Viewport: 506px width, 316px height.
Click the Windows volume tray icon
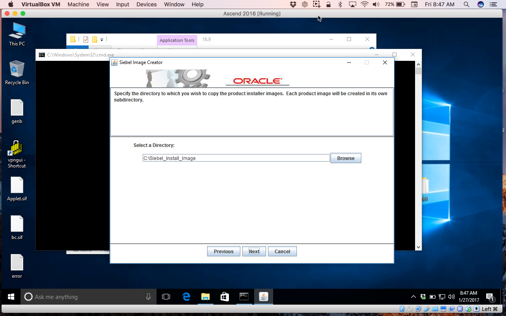pyautogui.click(x=451, y=297)
